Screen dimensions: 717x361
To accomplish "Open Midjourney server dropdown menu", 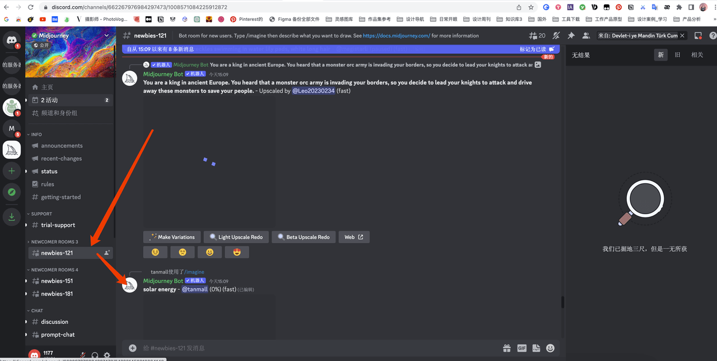I will pyautogui.click(x=106, y=35).
